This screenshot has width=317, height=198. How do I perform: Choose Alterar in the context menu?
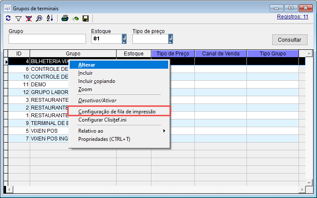(87, 65)
